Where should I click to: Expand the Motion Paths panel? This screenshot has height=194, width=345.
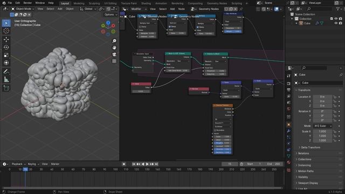coord(306,171)
